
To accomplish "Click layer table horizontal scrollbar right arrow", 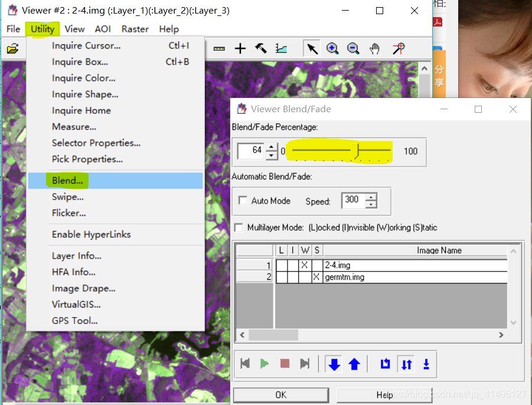I will (501, 335).
